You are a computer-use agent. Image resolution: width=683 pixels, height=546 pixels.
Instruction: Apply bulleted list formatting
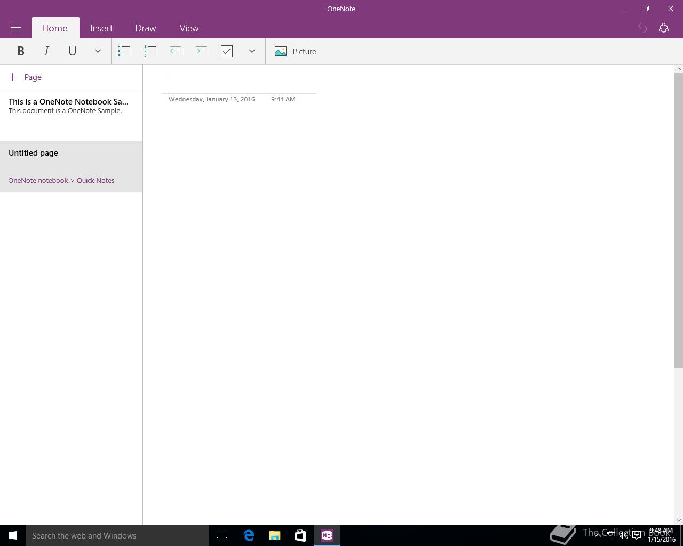(x=124, y=51)
